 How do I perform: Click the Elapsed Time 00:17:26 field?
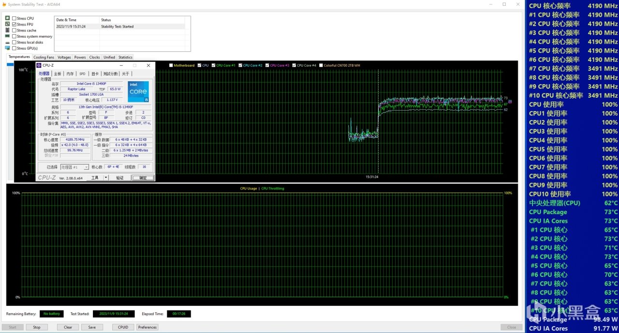click(179, 314)
